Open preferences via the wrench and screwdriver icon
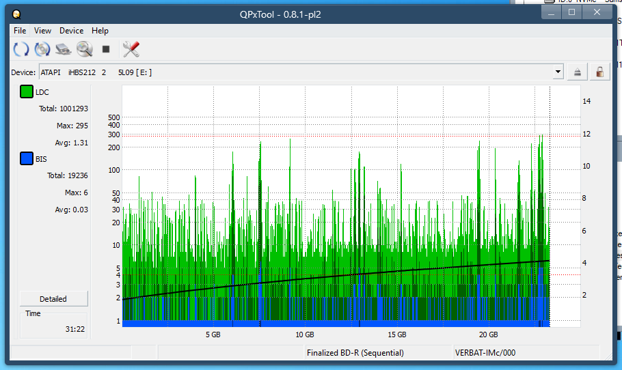Image resolution: width=622 pixels, height=370 pixels. (131, 49)
